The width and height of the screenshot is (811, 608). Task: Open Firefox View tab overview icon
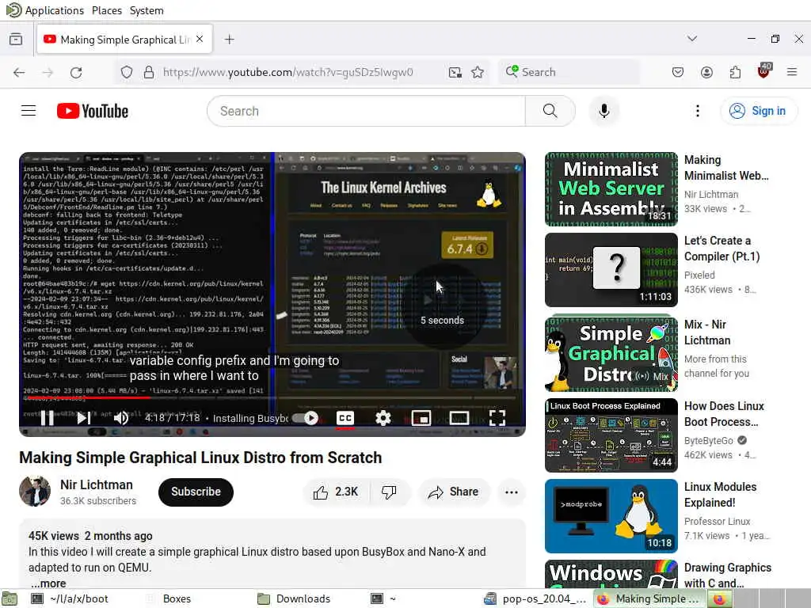pyautogui.click(x=16, y=40)
